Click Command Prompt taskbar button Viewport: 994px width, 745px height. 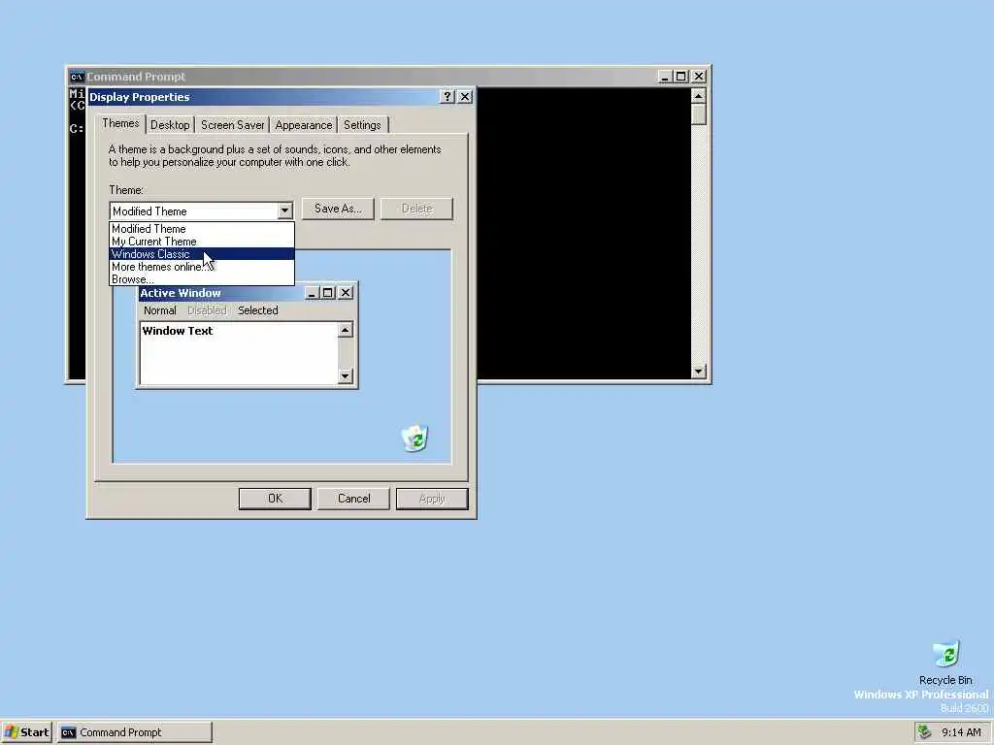coord(135,732)
